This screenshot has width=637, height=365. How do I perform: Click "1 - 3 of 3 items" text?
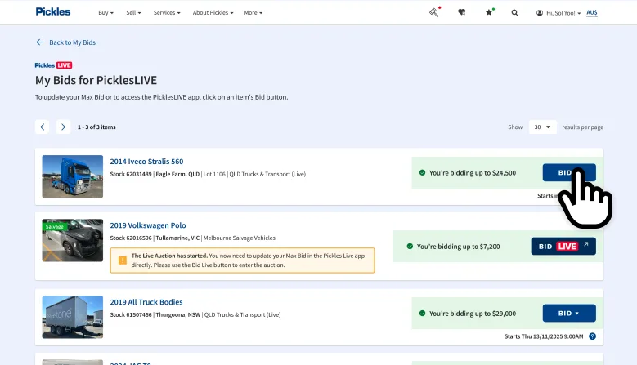pyautogui.click(x=96, y=127)
